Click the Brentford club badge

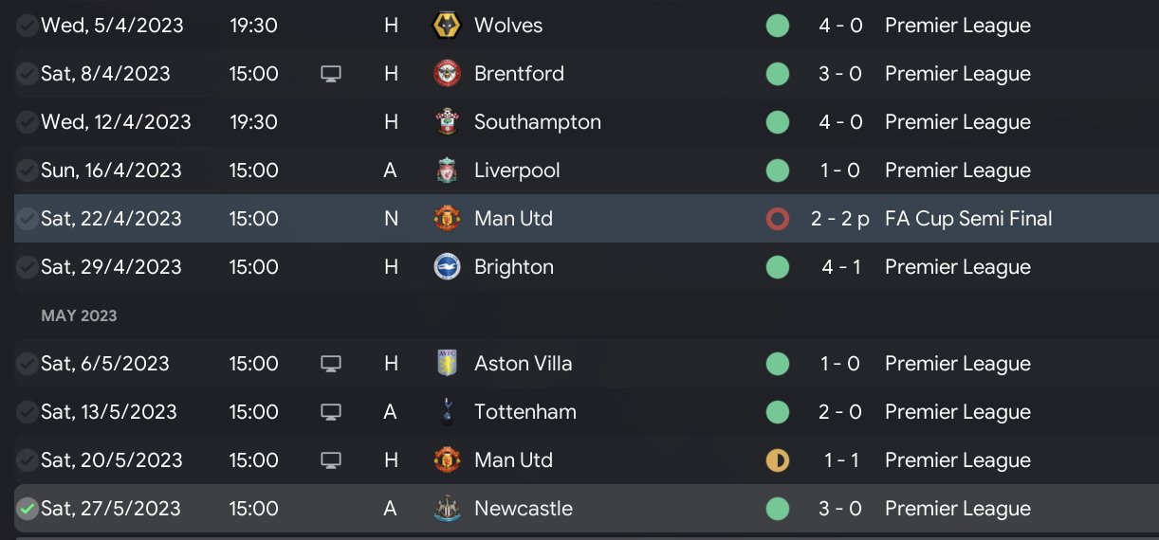click(x=446, y=74)
